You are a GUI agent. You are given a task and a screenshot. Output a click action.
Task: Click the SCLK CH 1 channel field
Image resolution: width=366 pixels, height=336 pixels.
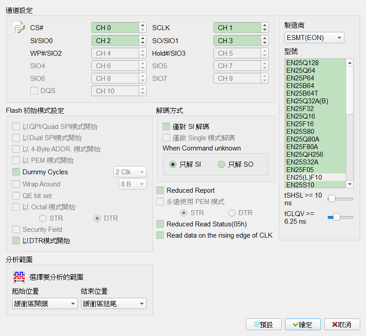pos(237,27)
